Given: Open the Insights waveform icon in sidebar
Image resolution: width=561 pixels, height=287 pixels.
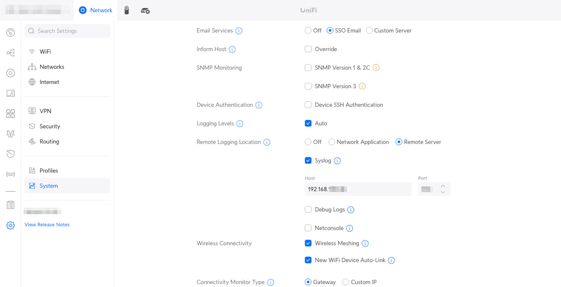Looking at the screenshot, I should [11, 134].
